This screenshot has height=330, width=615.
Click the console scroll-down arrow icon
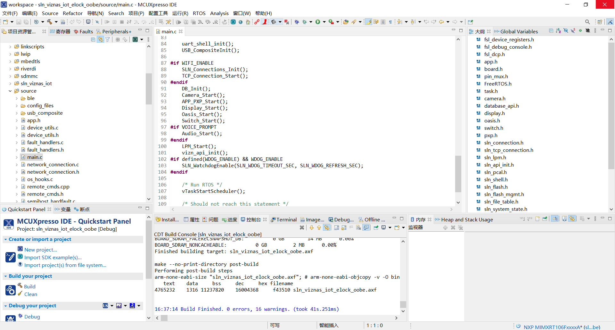(312, 227)
